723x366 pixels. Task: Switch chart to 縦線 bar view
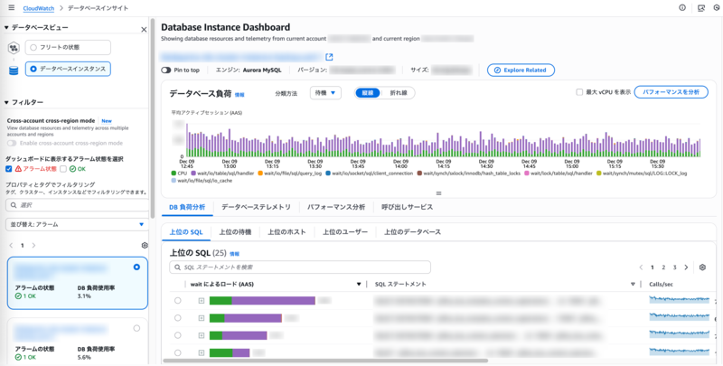click(368, 93)
